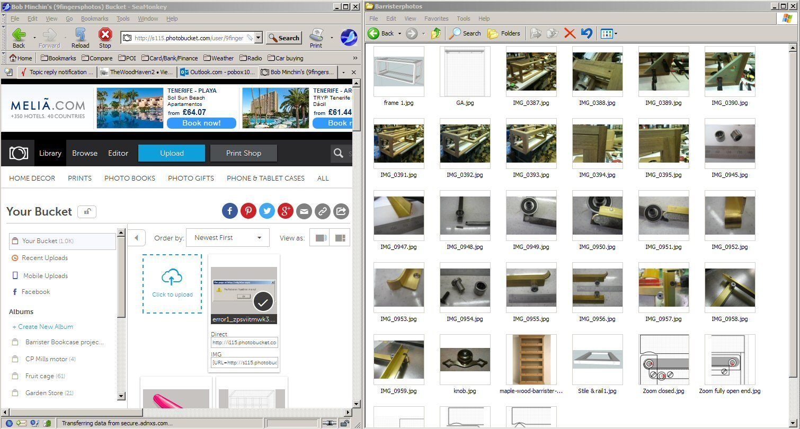Click the IMG code field

coord(244,363)
